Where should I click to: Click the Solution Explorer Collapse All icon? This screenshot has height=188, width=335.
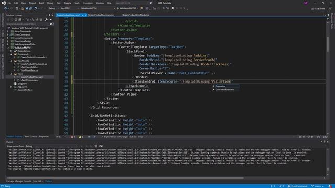pyautogui.click(x=37, y=20)
